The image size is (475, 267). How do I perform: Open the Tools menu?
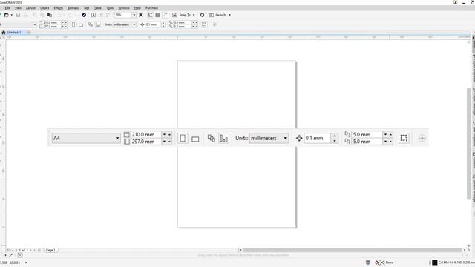[110, 8]
